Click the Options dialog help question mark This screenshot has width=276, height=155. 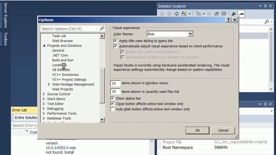point(228,20)
